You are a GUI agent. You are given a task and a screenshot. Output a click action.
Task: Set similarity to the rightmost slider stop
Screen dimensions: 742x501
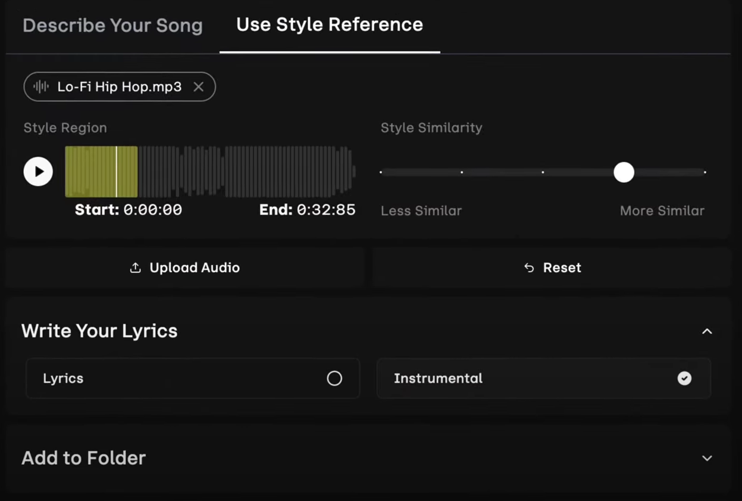705,172
